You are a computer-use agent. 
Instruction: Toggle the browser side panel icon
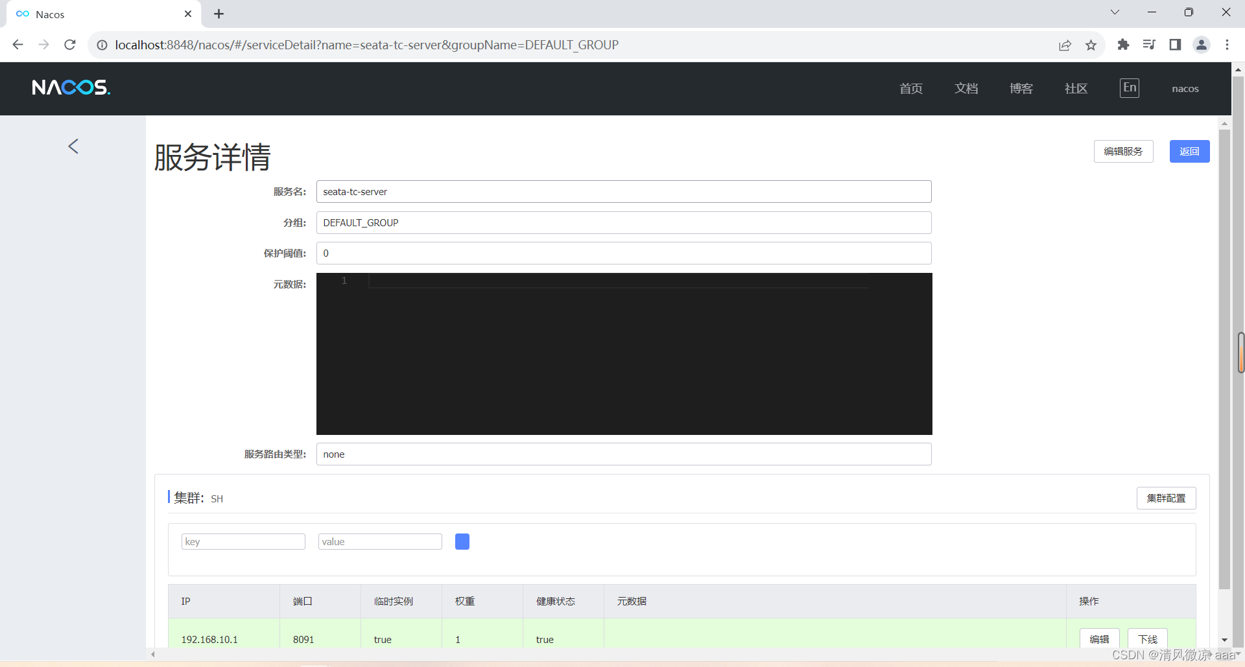[1175, 45]
